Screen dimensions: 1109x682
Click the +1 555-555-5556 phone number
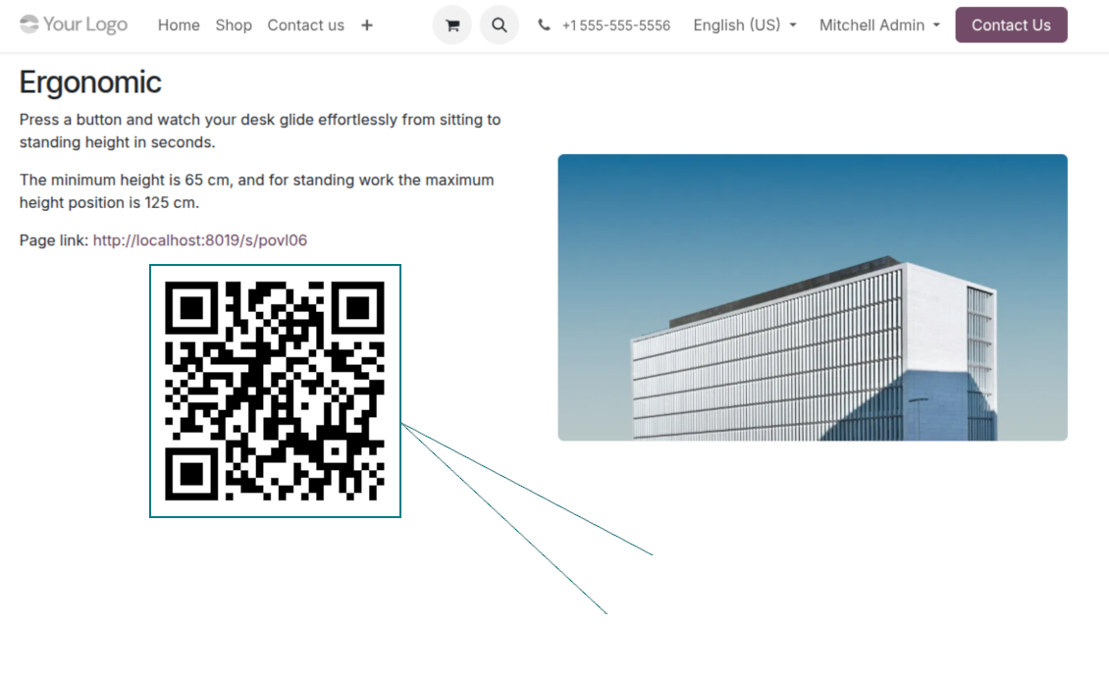(615, 26)
